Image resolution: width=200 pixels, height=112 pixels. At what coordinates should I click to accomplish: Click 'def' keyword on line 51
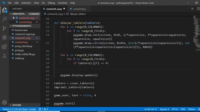tap(56, 23)
